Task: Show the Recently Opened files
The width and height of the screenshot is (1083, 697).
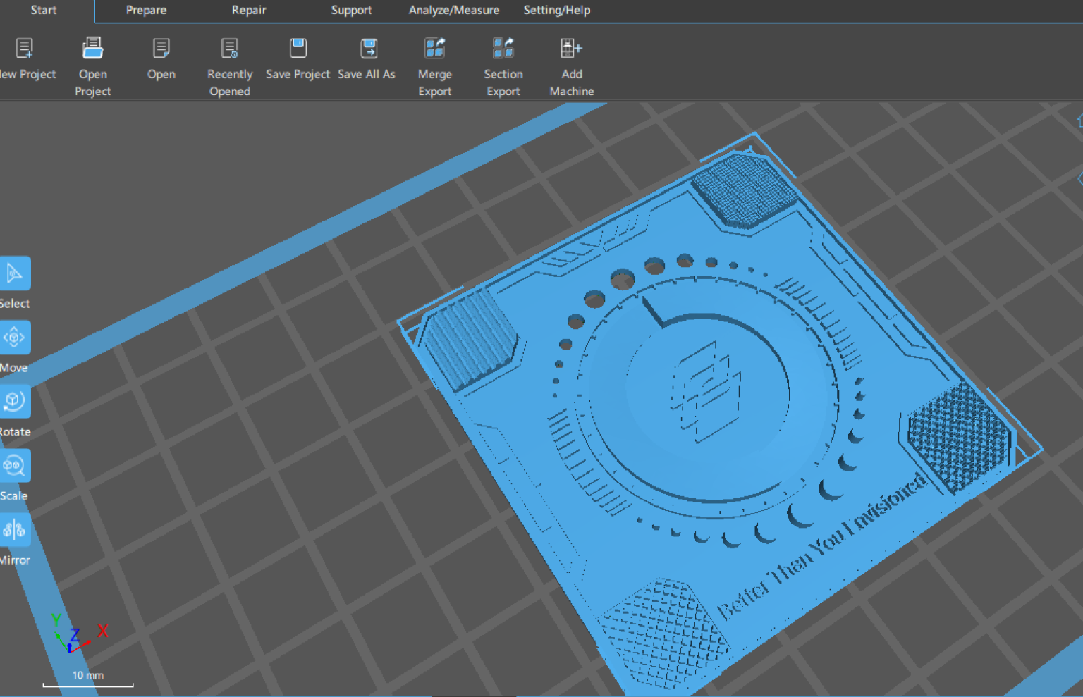Action: (x=230, y=49)
